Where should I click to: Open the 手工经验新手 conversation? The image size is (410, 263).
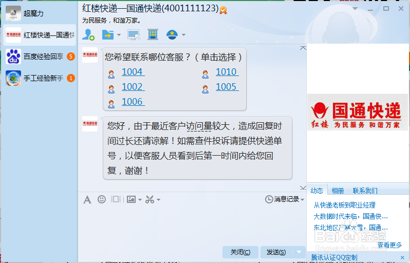40,78
